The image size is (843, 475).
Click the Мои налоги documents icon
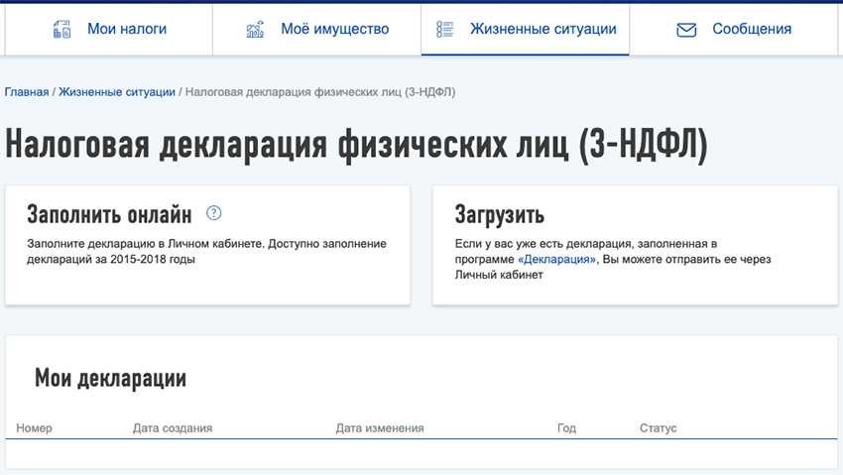click(x=61, y=30)
